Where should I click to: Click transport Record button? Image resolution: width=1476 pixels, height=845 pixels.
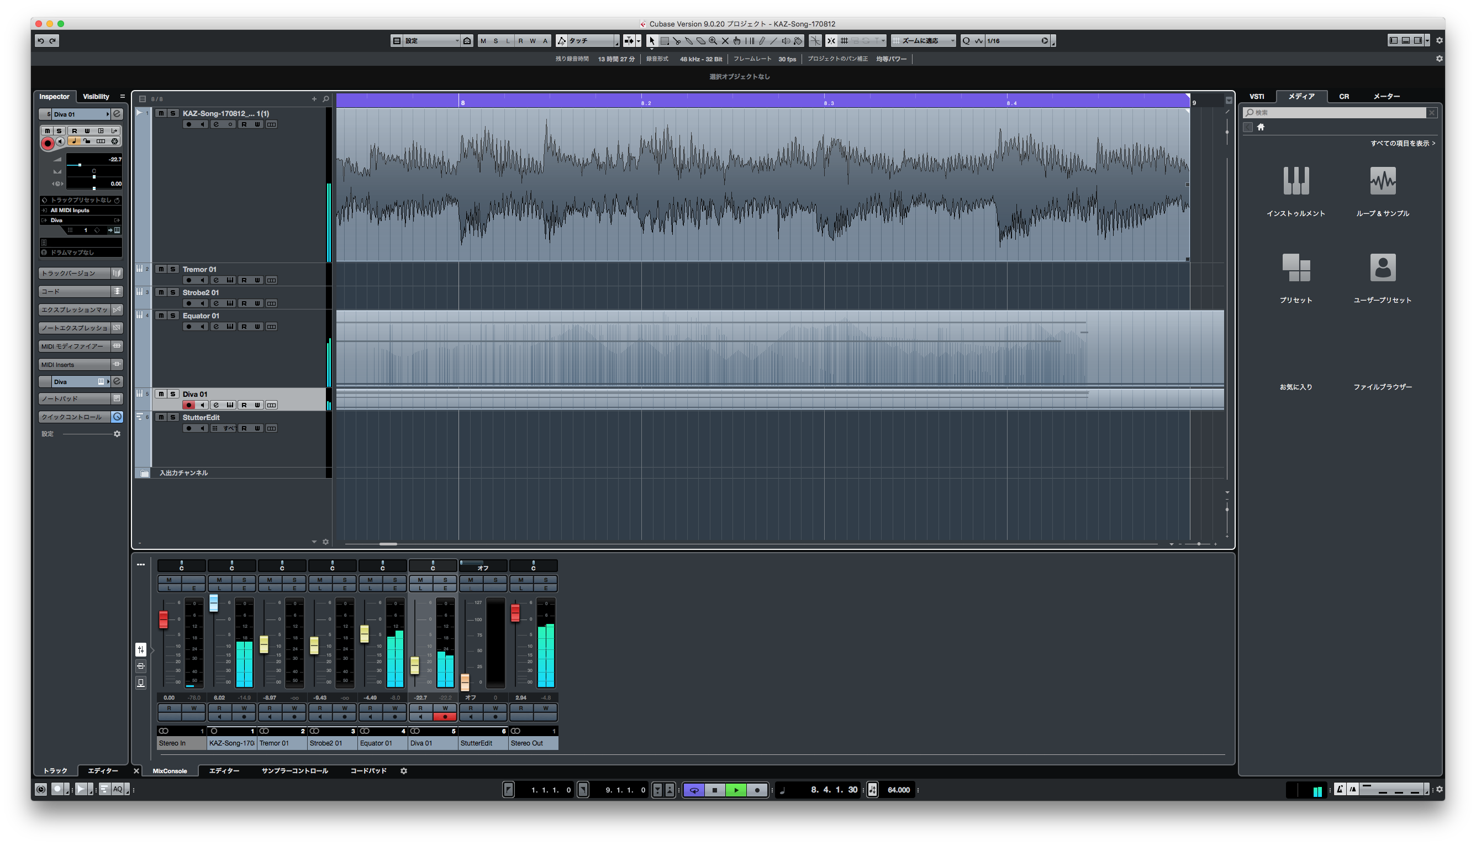click(x=757, y=789)
